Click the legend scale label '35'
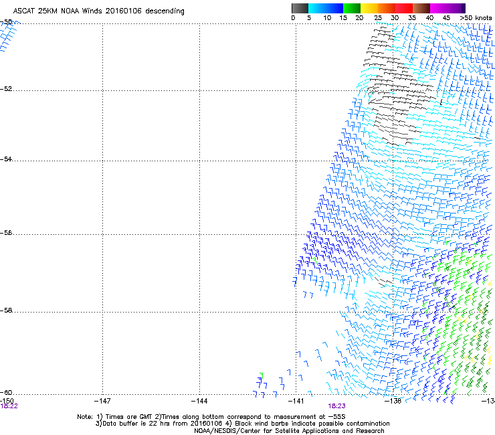 [412, 18]
